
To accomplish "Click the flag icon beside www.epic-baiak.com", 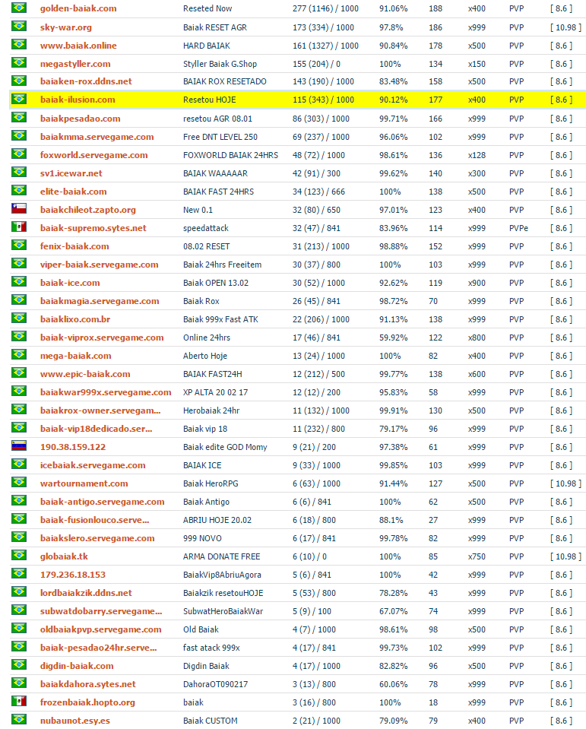I will [x=19, y=373].
